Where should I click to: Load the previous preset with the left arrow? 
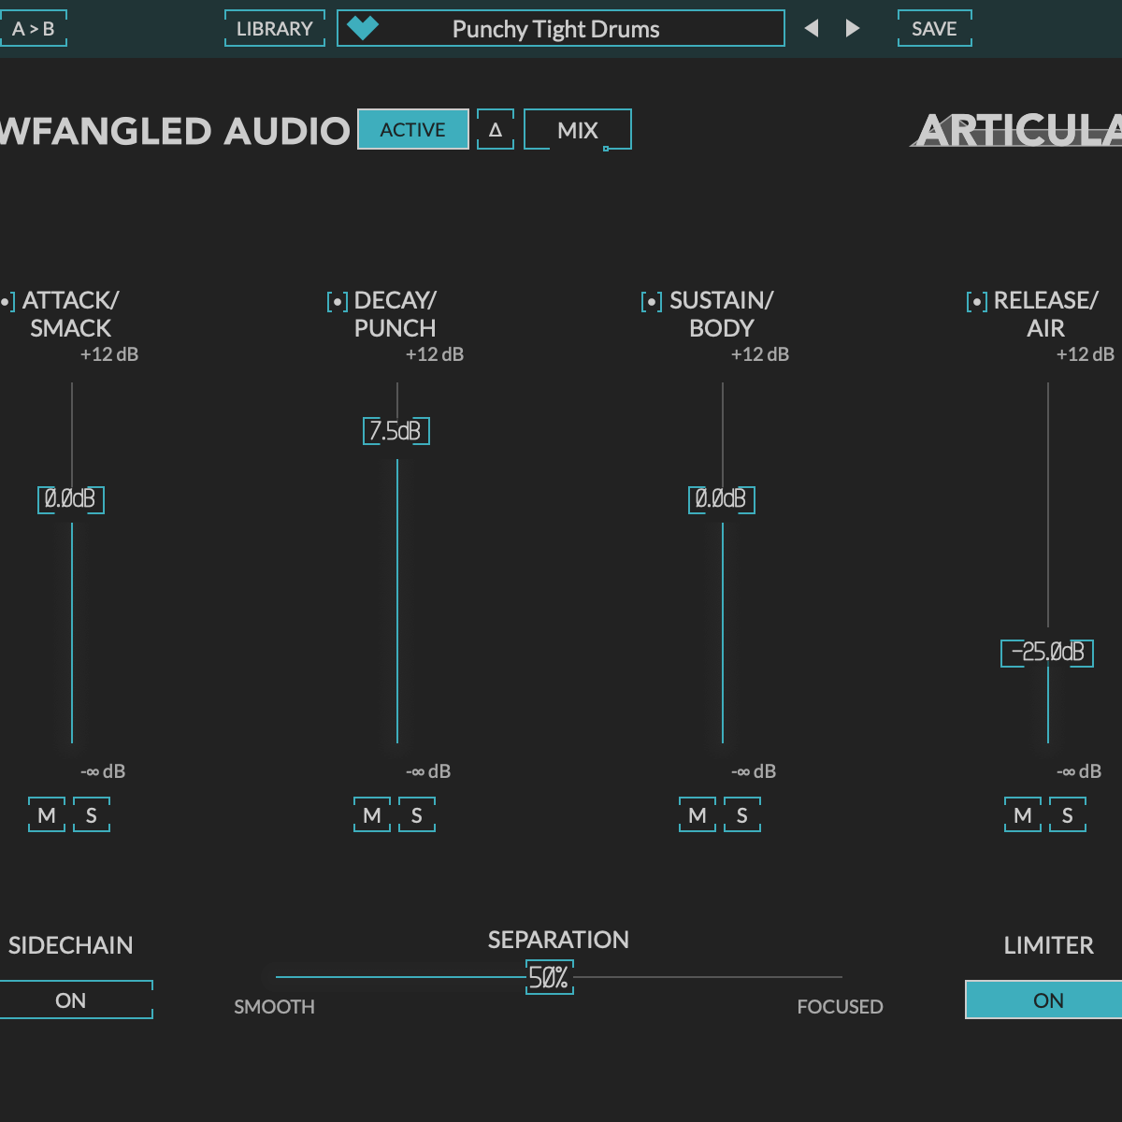coord(812,28)
